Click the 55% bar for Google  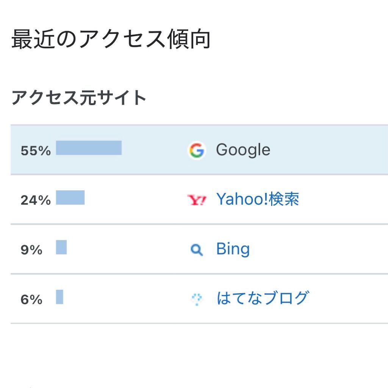pyautogui.click(x=89, y=148)
